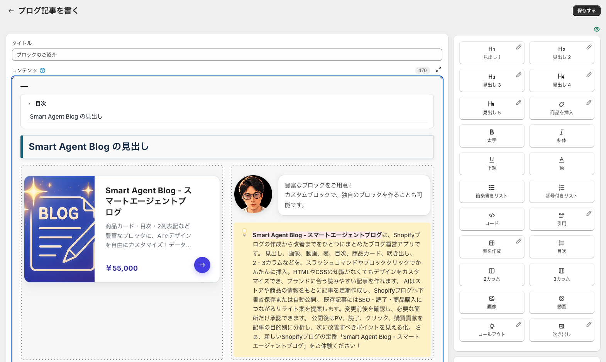The width and height of the screenshot is (606, 362).
Task: Apply 下線 underline formatting
Action: click(492, 164)
